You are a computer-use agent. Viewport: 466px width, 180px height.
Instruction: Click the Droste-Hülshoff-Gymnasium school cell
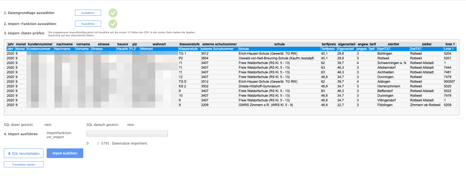click(x=259, y=86)
